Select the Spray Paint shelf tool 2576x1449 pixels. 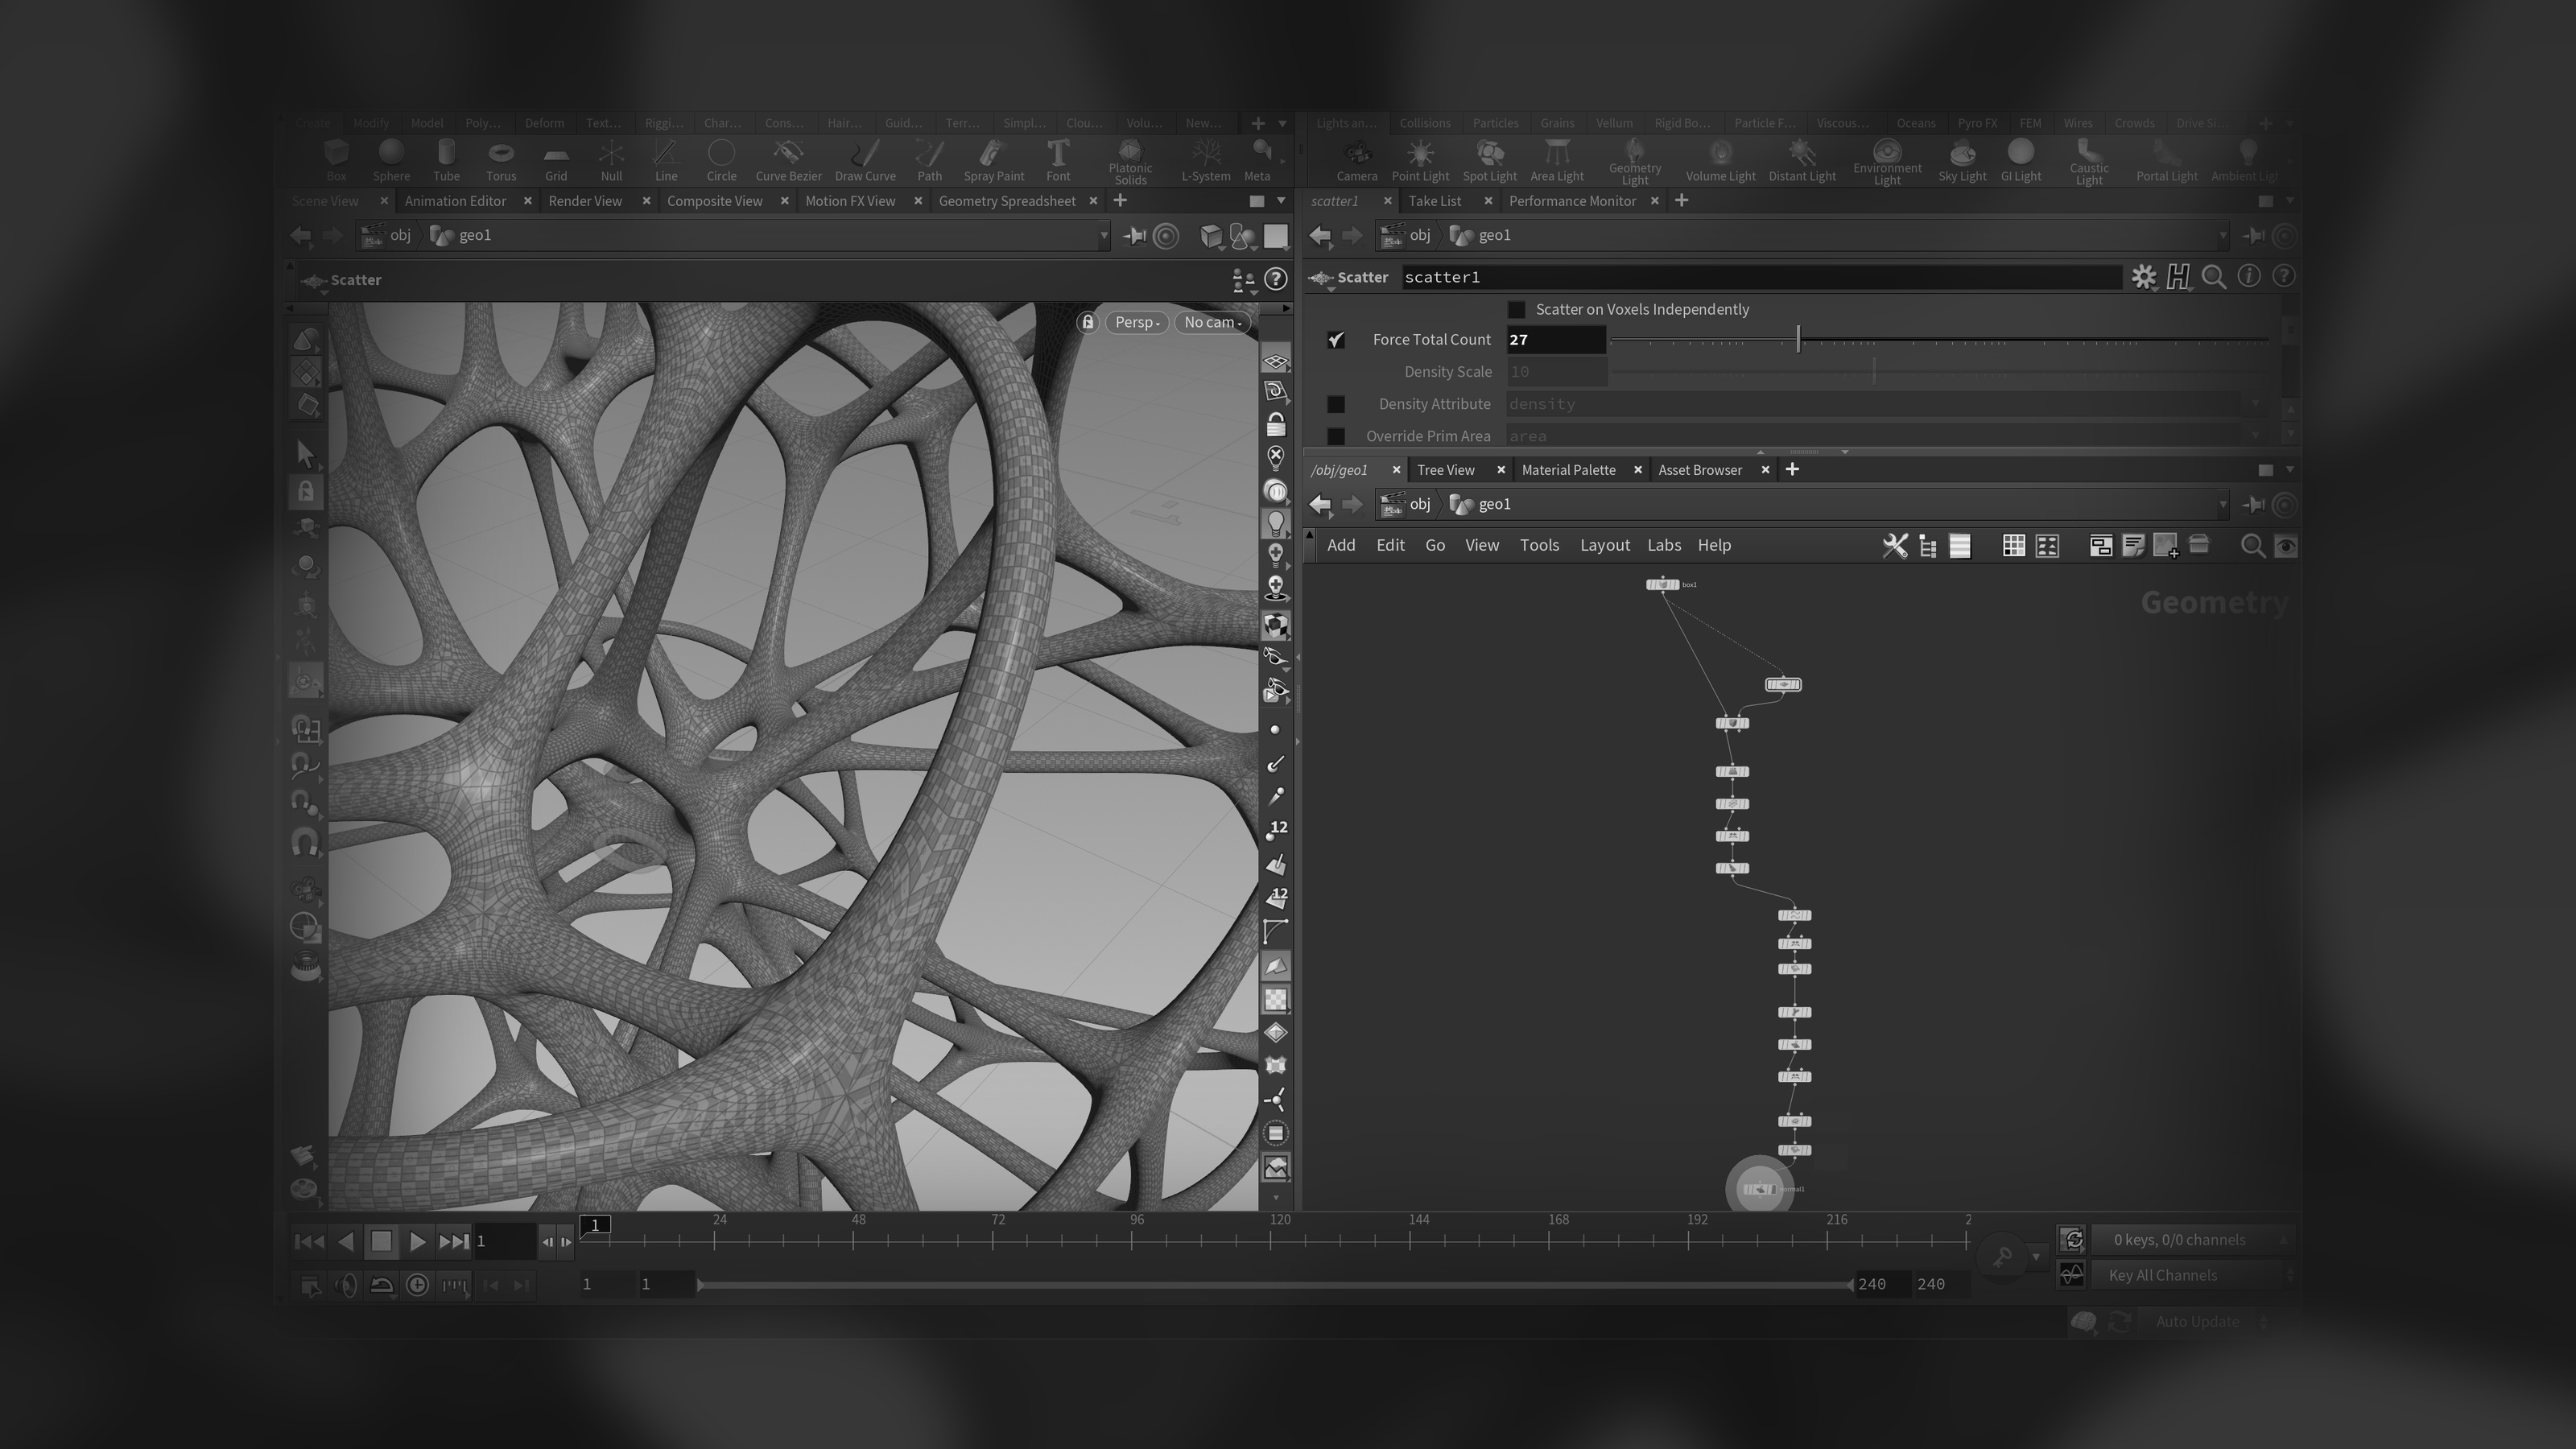(x=992, y=159)
